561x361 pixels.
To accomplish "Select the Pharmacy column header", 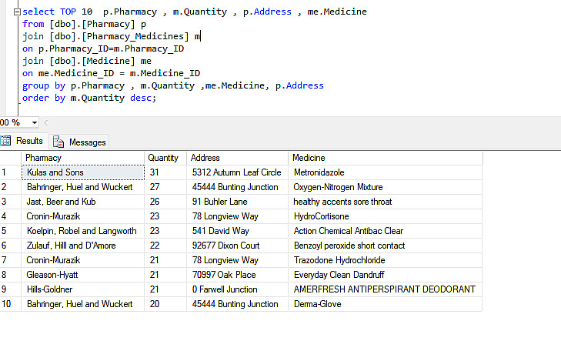I will [82, 158].
